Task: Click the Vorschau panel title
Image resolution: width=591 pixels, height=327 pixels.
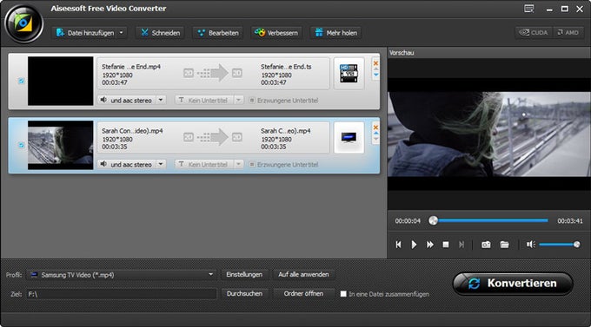Action: (402, 53)
